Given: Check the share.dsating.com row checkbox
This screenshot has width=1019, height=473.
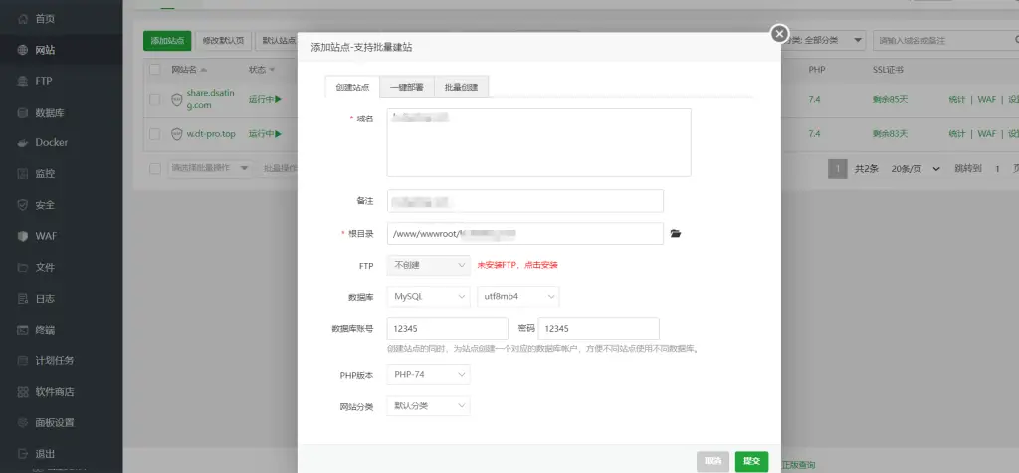Looking at the screenshot, I should point(154,99).
